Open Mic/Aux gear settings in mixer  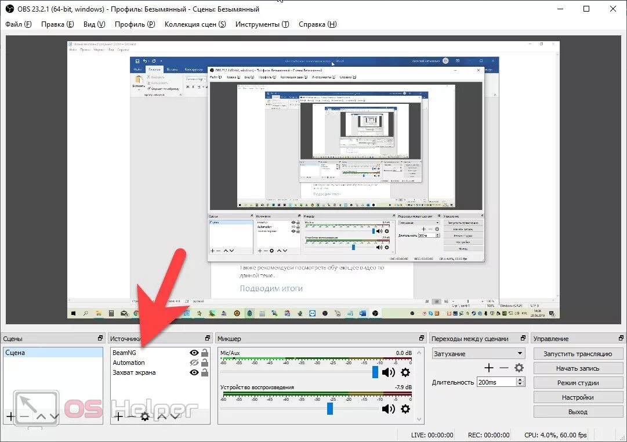point(405,372)
